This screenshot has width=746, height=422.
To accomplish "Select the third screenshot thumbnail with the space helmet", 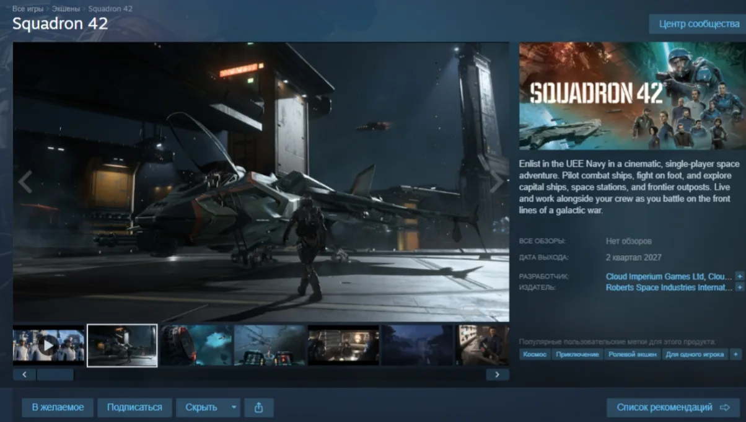I will 196,345.
